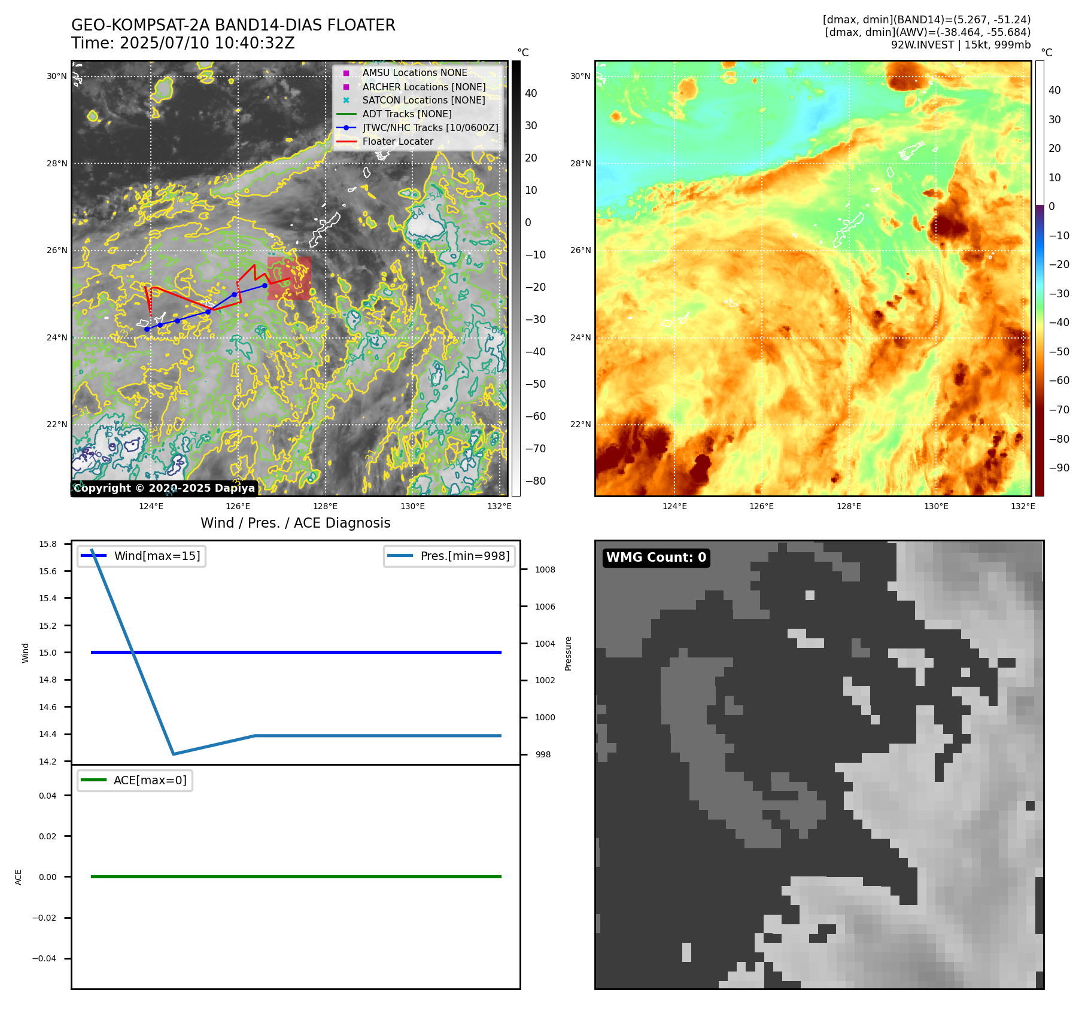The width and height of the screenshot is (1085, 1011).
Task: Click the Pres. line sample in the chart legend
Action: 400,556
